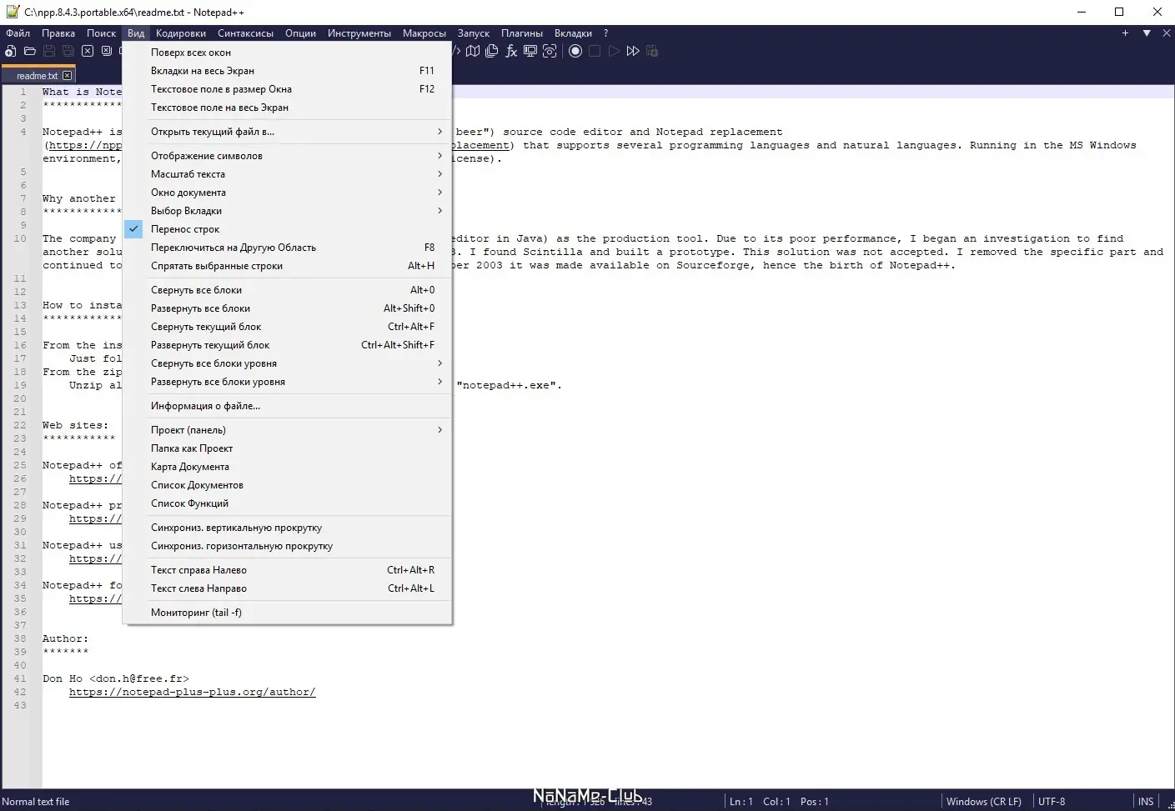Open the down-triangle document list in menu bar

(x=1147, y=33)
